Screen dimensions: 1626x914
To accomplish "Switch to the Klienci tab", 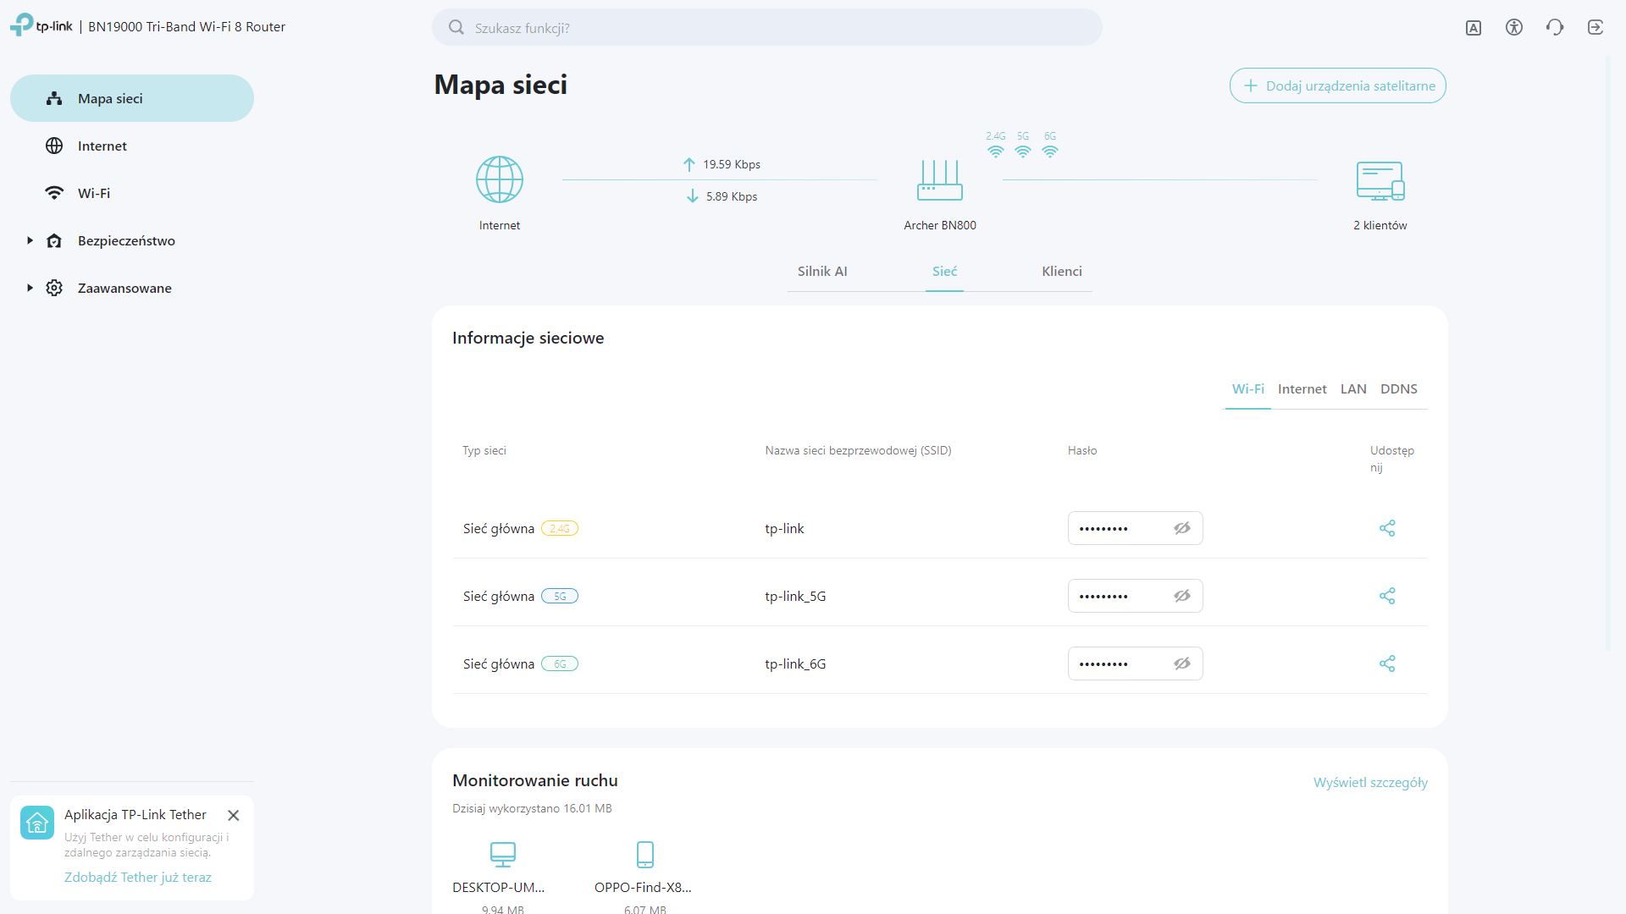I will [1062, 272].
